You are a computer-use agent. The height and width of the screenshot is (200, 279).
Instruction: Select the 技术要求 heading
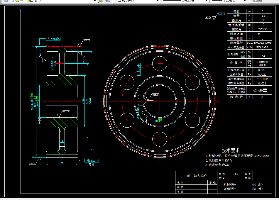coord(231,150)
